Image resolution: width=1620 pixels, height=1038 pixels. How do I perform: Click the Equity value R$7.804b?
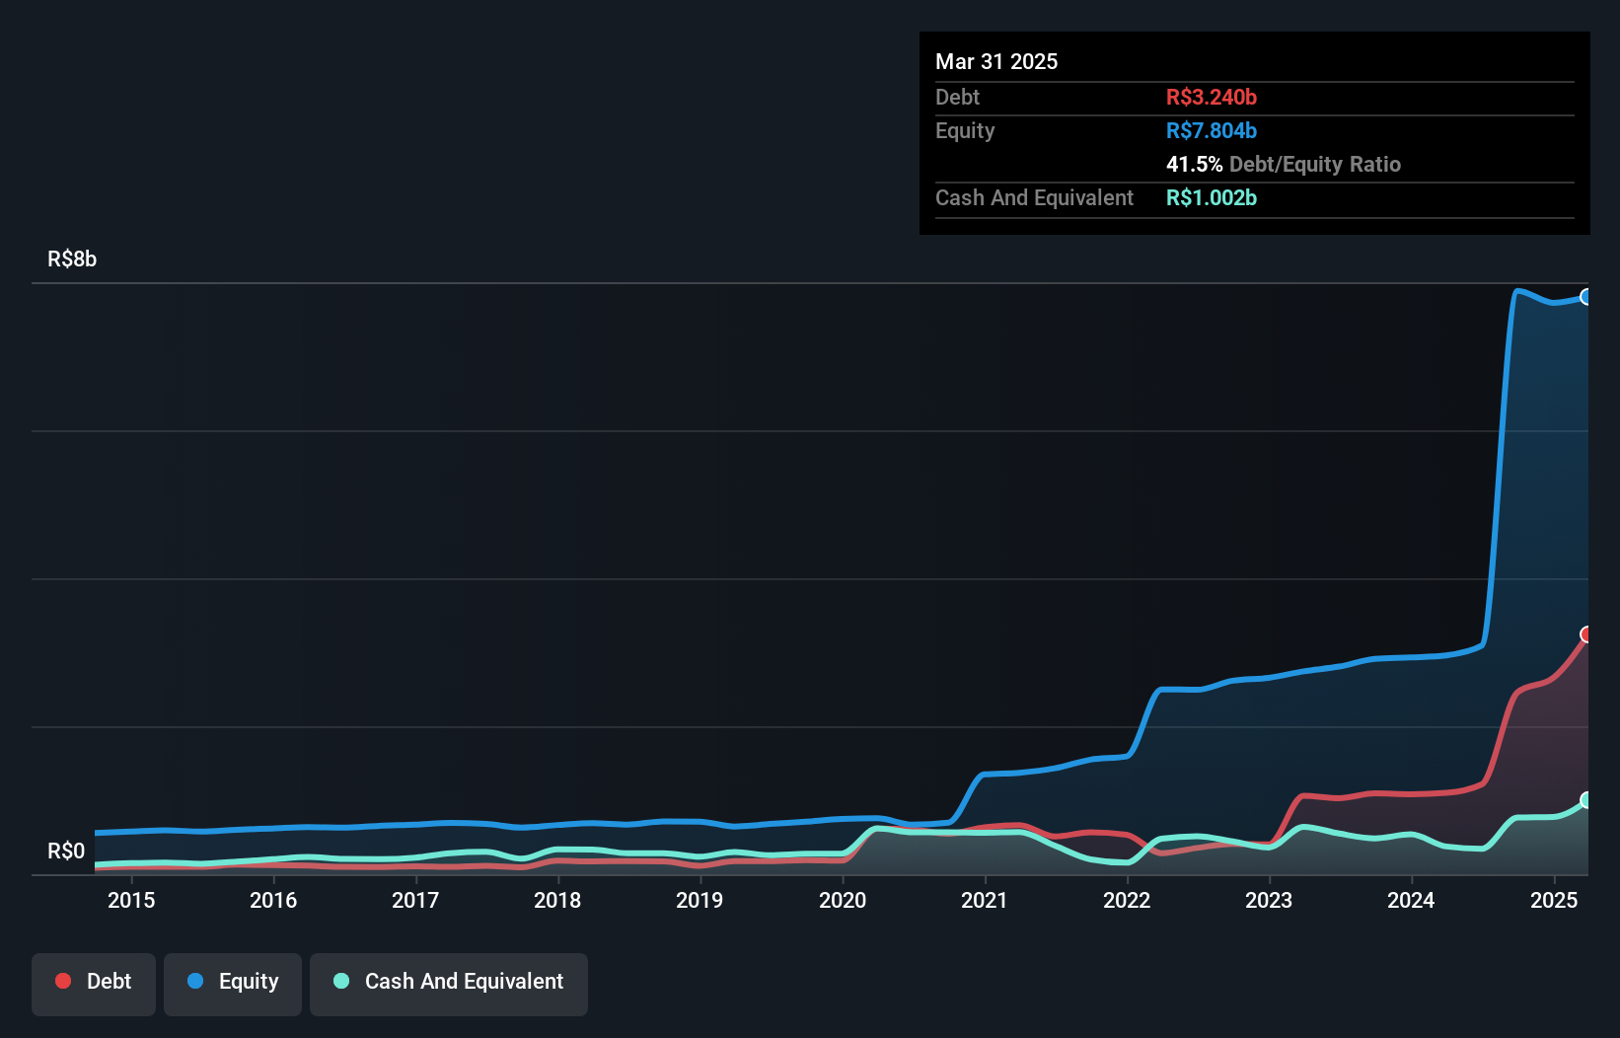(1212, 130)
